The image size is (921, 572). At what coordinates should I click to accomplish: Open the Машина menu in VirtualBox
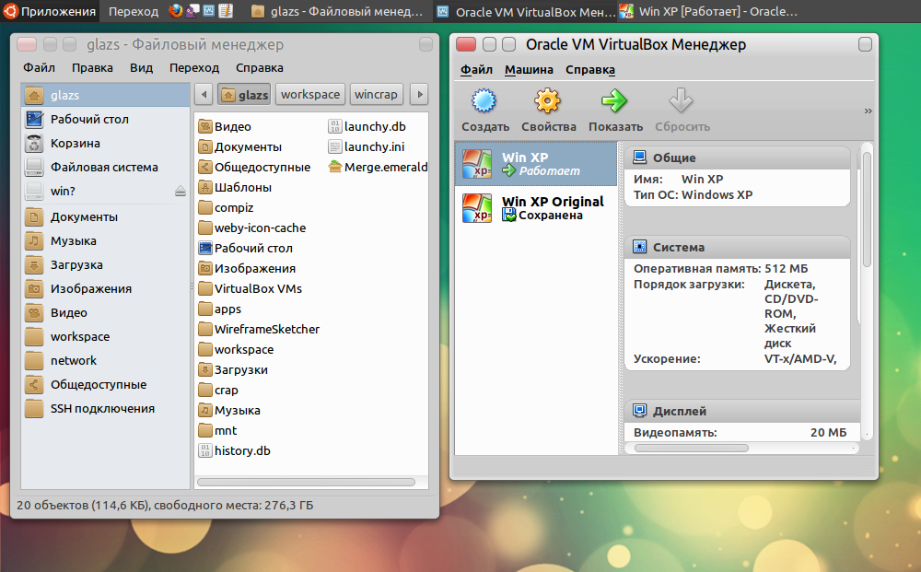click(529, 69)
